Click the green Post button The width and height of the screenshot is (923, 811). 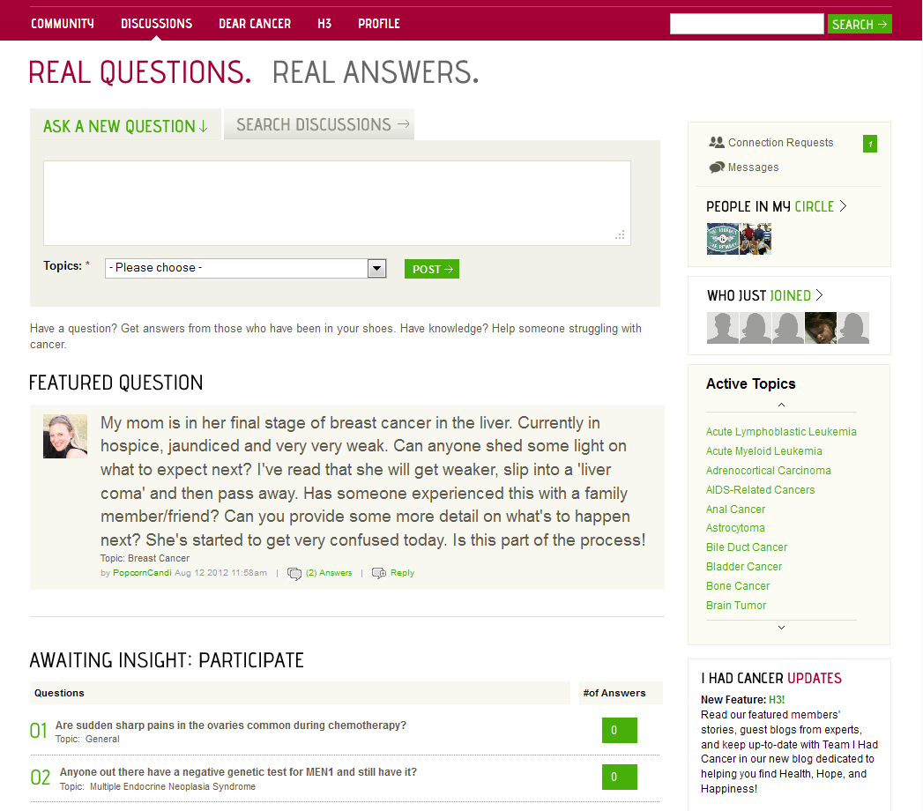tap(431, 269)
